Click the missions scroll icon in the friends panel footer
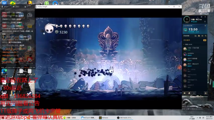This screenshot has width=214, height=120. click(x=189, y=93)
